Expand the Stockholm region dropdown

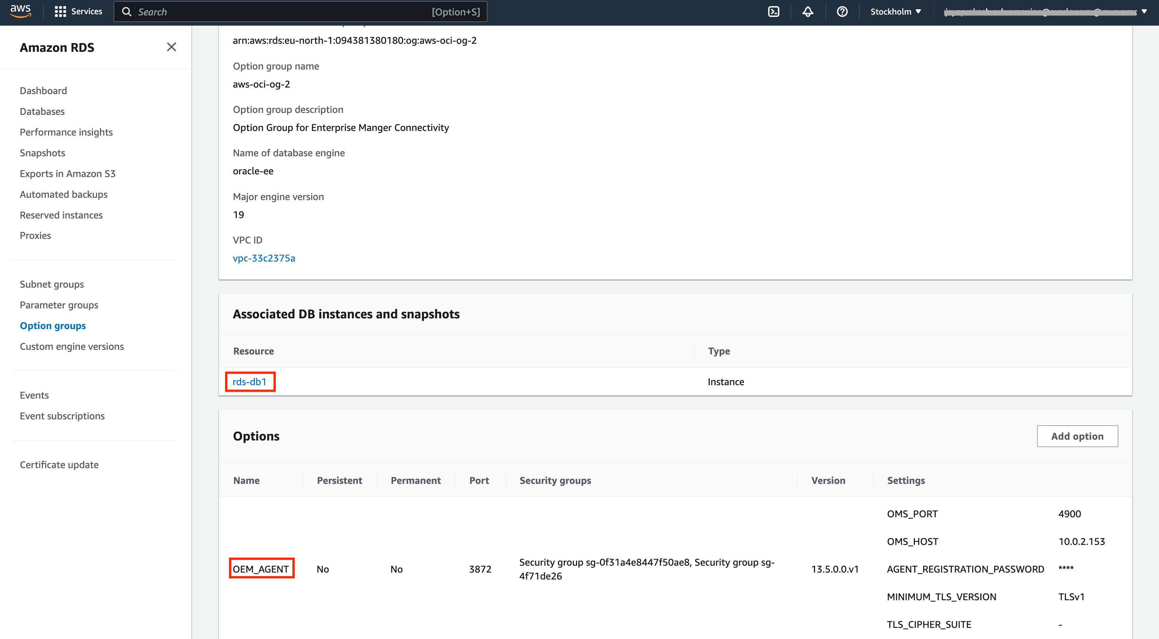(x=895, y=12)
